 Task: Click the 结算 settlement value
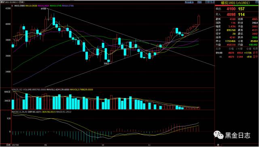255,19
